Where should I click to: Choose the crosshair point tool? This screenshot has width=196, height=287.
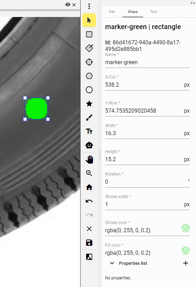[89, 62]
